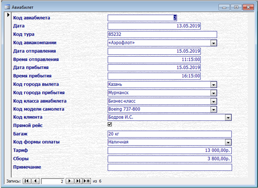The width and height of the screenshot is (258, 188).
Task: Jump to last record navigation button
Action: pyautogui.click(x=78, y=181)
